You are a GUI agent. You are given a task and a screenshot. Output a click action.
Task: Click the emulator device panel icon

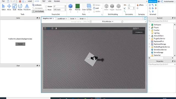145,18
